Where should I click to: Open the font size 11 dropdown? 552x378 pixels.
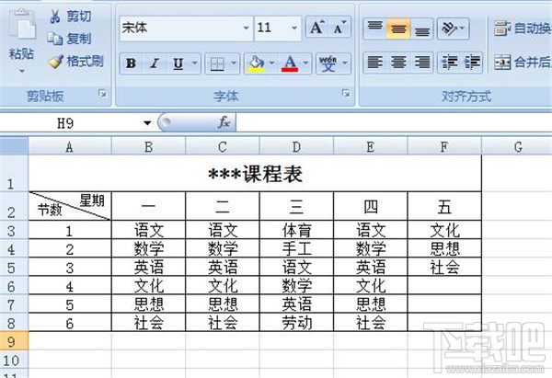294,28
